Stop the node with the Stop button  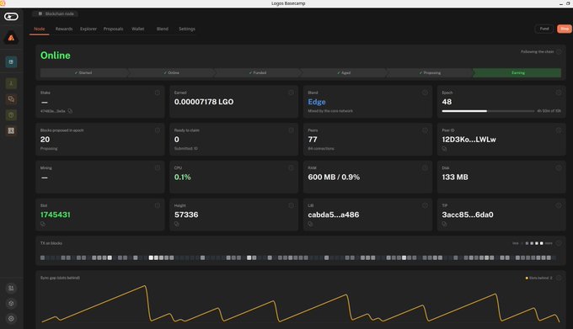pyautogui.click(x=565, y=29)
